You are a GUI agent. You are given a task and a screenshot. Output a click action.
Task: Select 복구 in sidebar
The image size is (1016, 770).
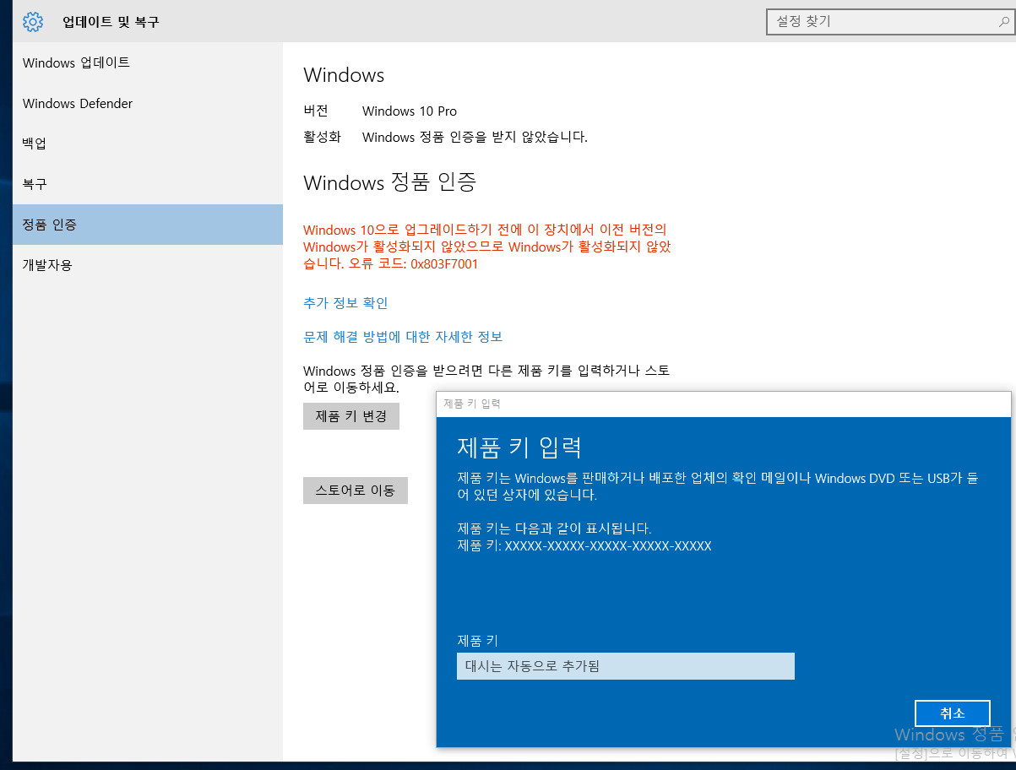(x=148, y=184)
